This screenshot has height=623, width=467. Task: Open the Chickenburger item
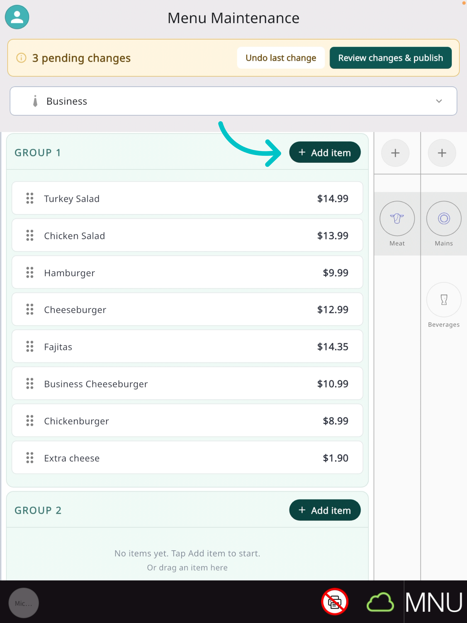click(x=187, y=421)
